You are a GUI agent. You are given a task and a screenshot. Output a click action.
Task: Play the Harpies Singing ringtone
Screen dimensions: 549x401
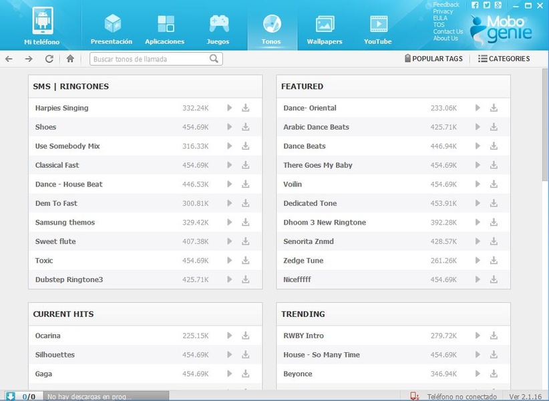coord(229,108)
